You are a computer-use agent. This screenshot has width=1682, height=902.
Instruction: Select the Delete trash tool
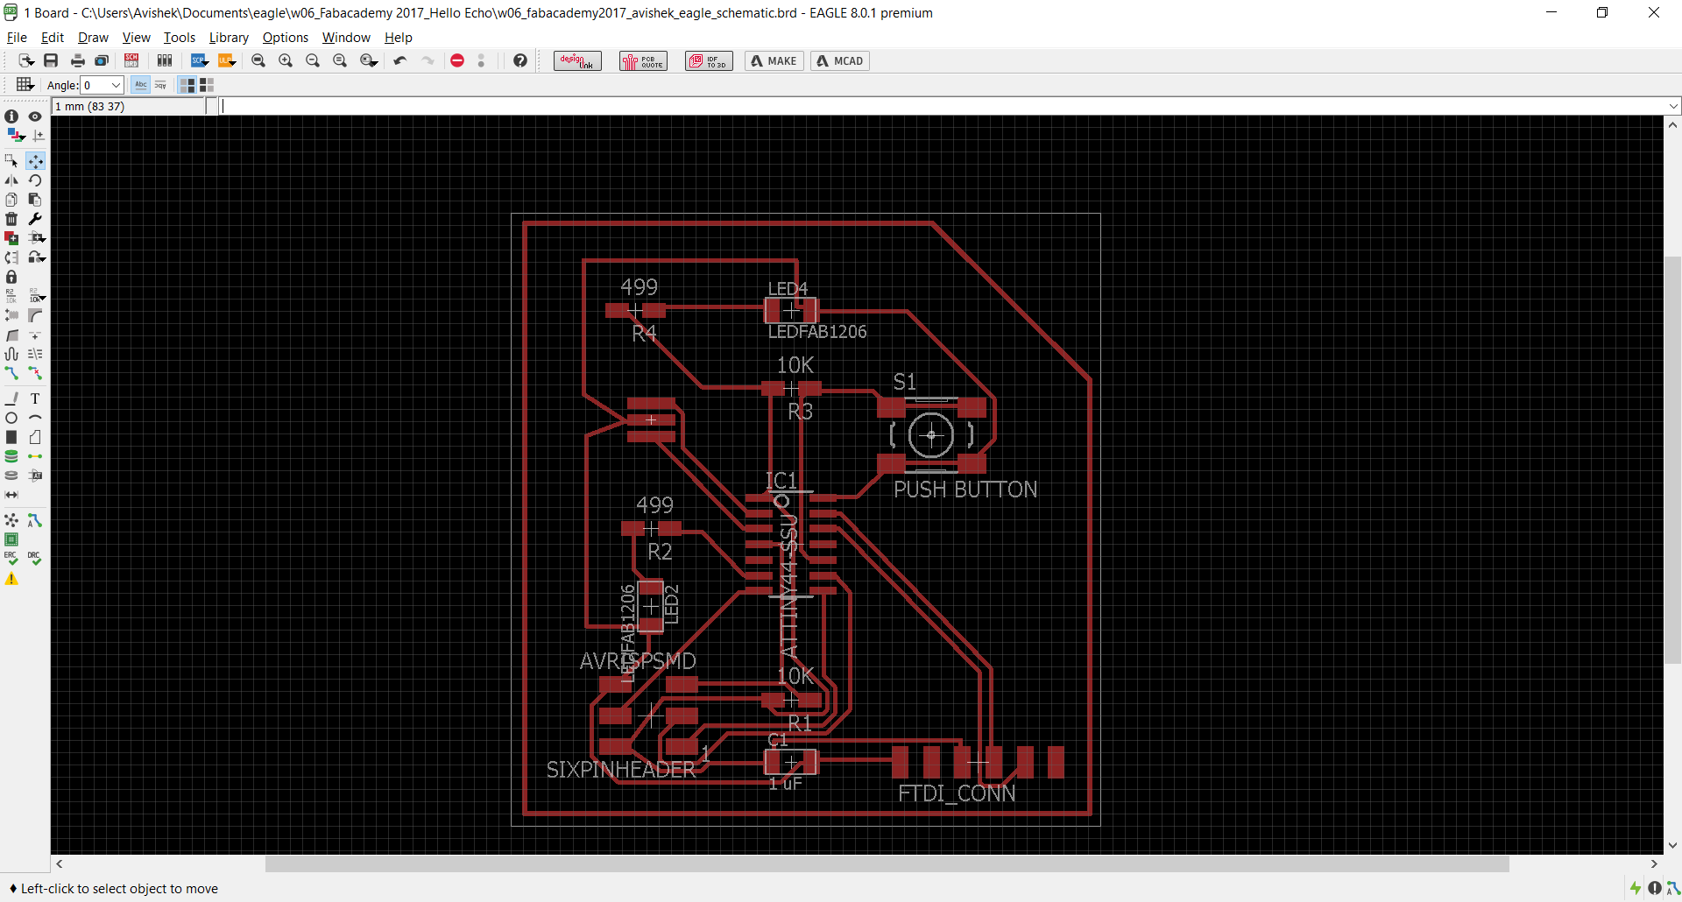(11, 219)
